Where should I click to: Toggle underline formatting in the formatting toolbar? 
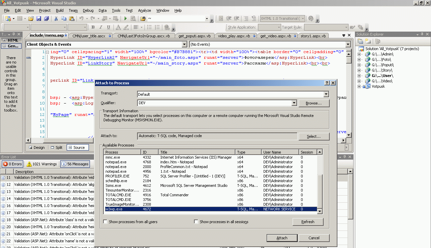pos(108,27)
